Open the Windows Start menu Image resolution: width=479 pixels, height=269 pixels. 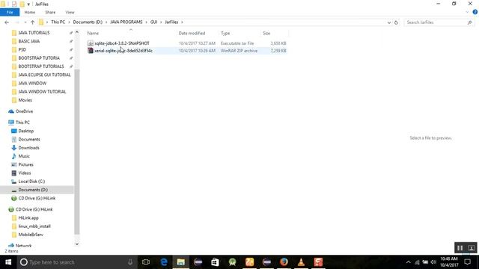click(8, 262)
